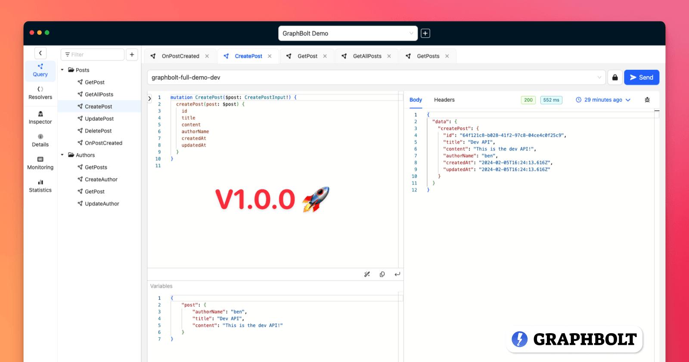Expand the query editor side chevron
The image size is (689, 362).
point(149,98)
